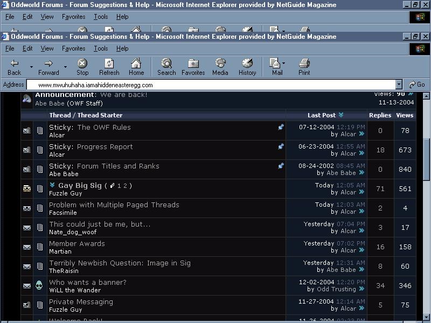This screenshot has width=431, height=323.
Task: Open the Favorites pane
Action: [193, 67]
